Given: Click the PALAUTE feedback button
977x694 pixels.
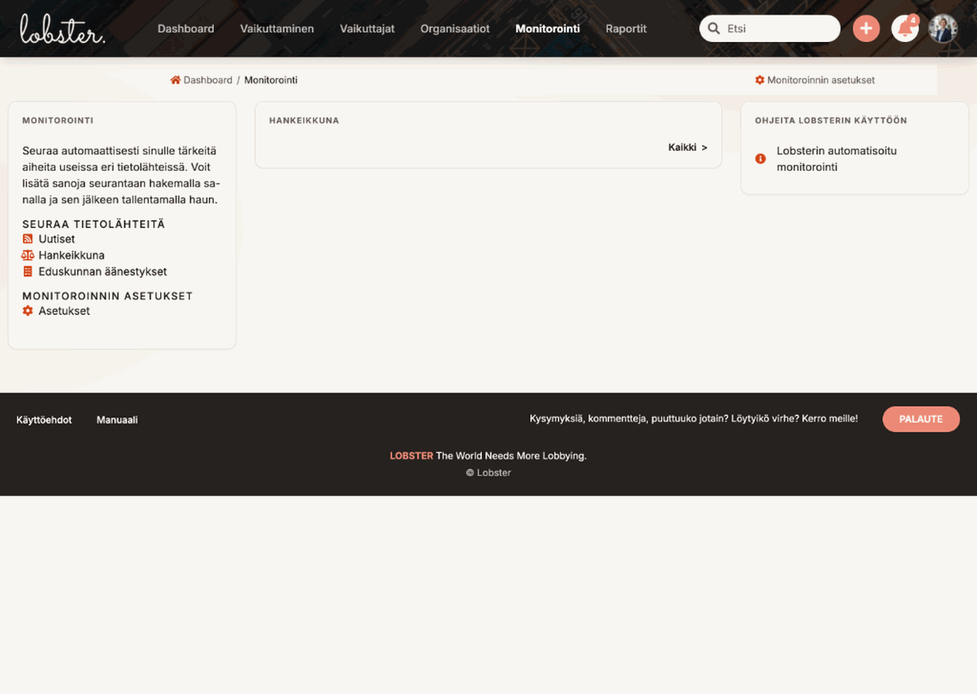Looking at the screenshot, I should 921,419.
